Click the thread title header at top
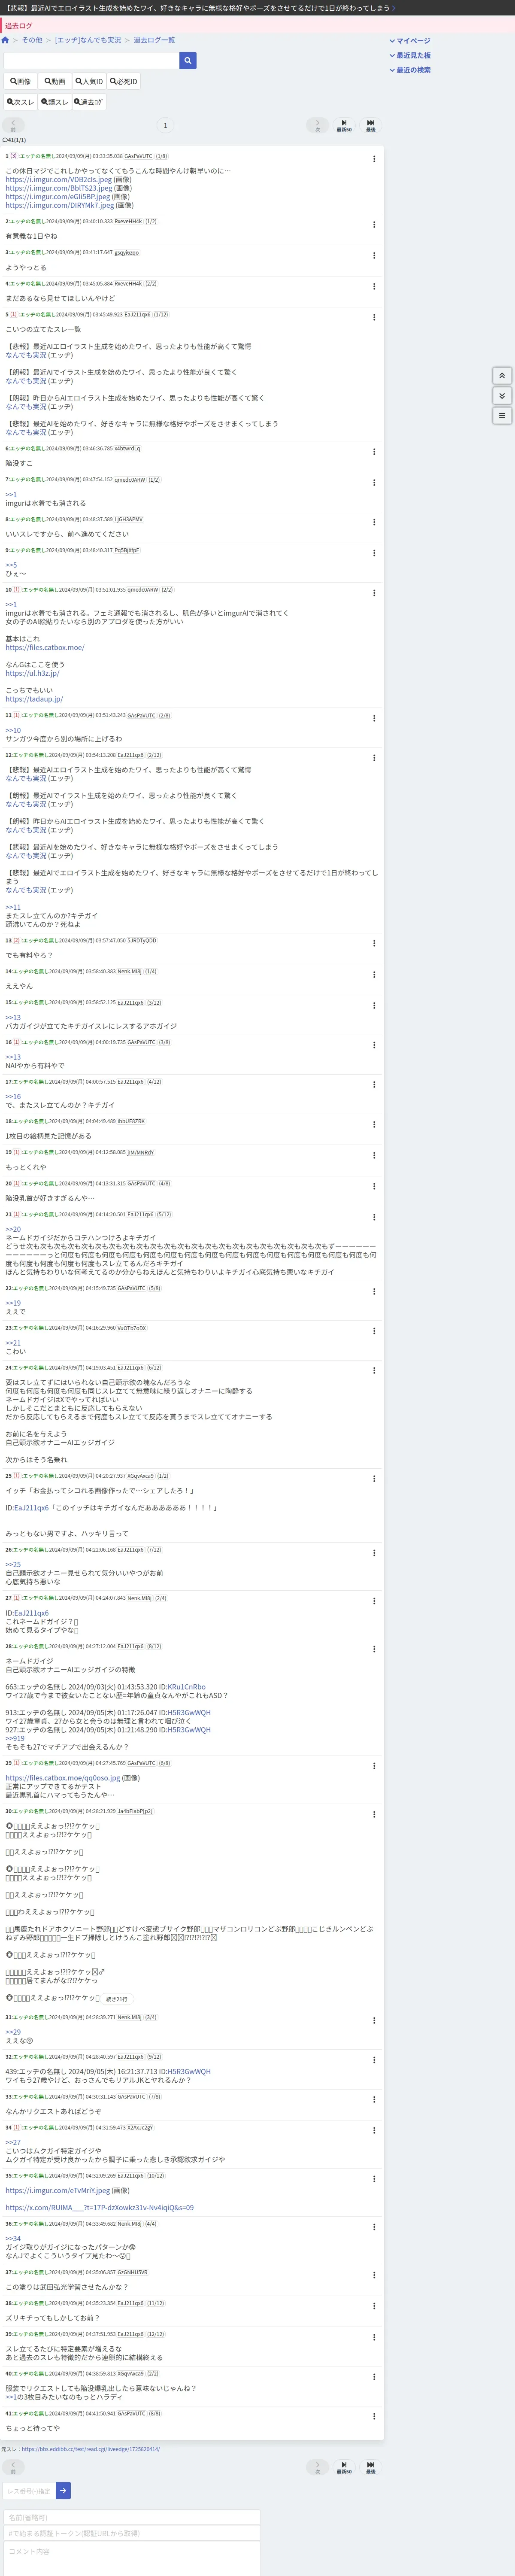515x2576 pixels. pyautogui.click(x=200, y=8)
